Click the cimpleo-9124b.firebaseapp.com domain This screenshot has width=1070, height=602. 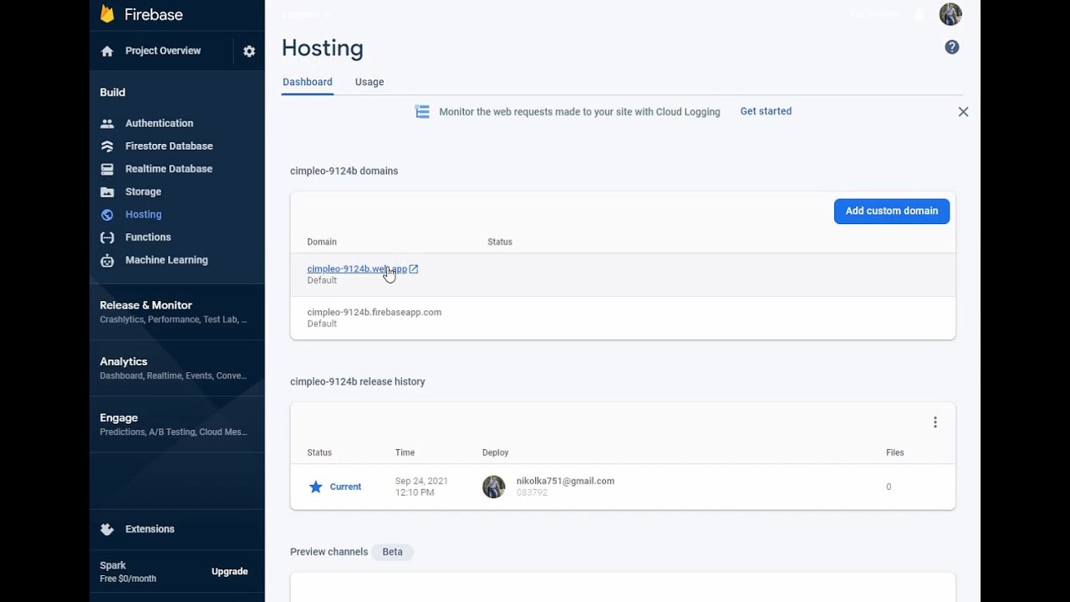tap(374, 313)
